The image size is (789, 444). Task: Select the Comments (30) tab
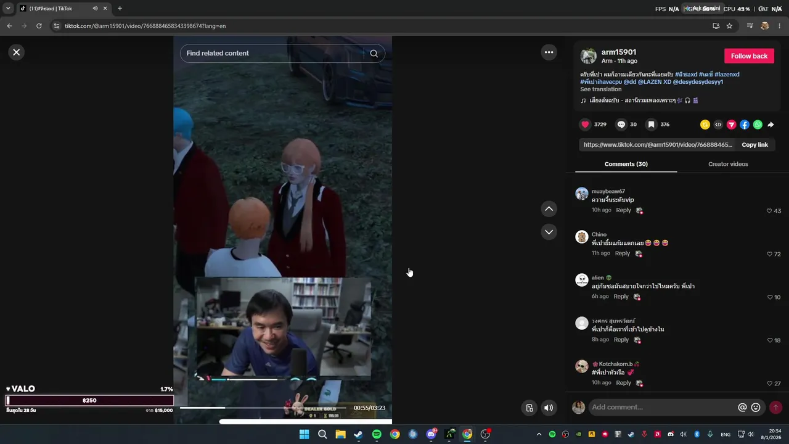[626, 164]
